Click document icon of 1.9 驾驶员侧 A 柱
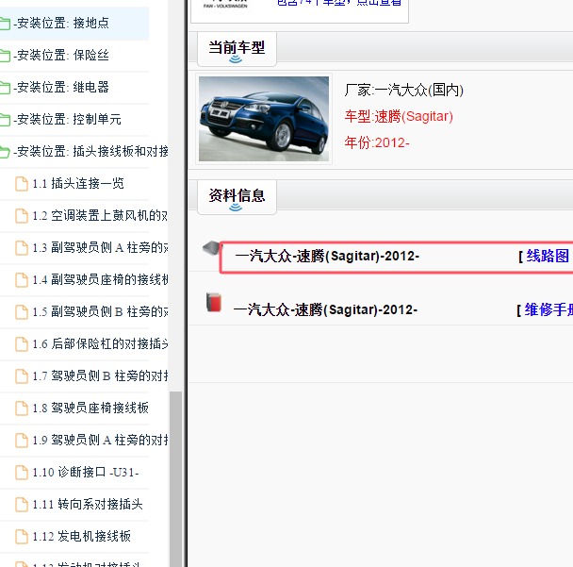 21,440
